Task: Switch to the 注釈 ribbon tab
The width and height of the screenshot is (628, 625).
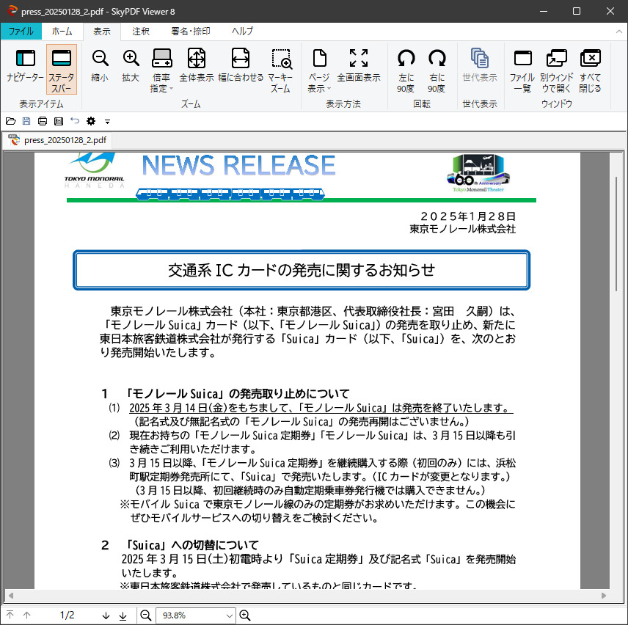Action: [x=141, y=32]
